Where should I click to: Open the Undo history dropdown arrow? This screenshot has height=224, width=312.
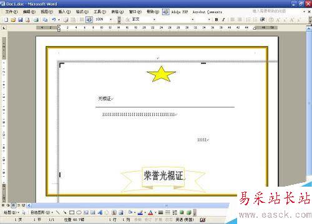(59, 20)
